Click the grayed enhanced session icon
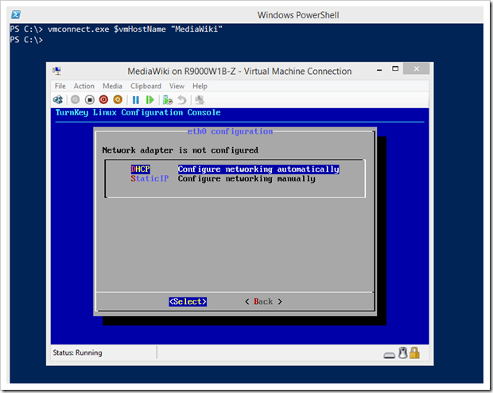 [x=200, y=100]
